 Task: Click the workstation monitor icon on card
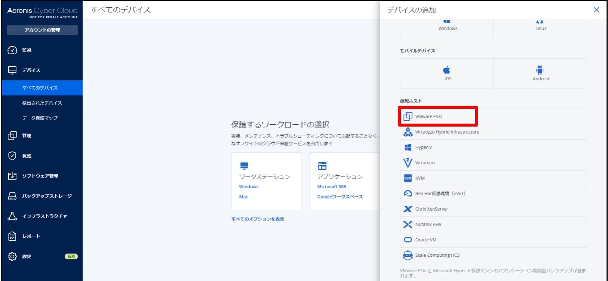pos(244,166)
